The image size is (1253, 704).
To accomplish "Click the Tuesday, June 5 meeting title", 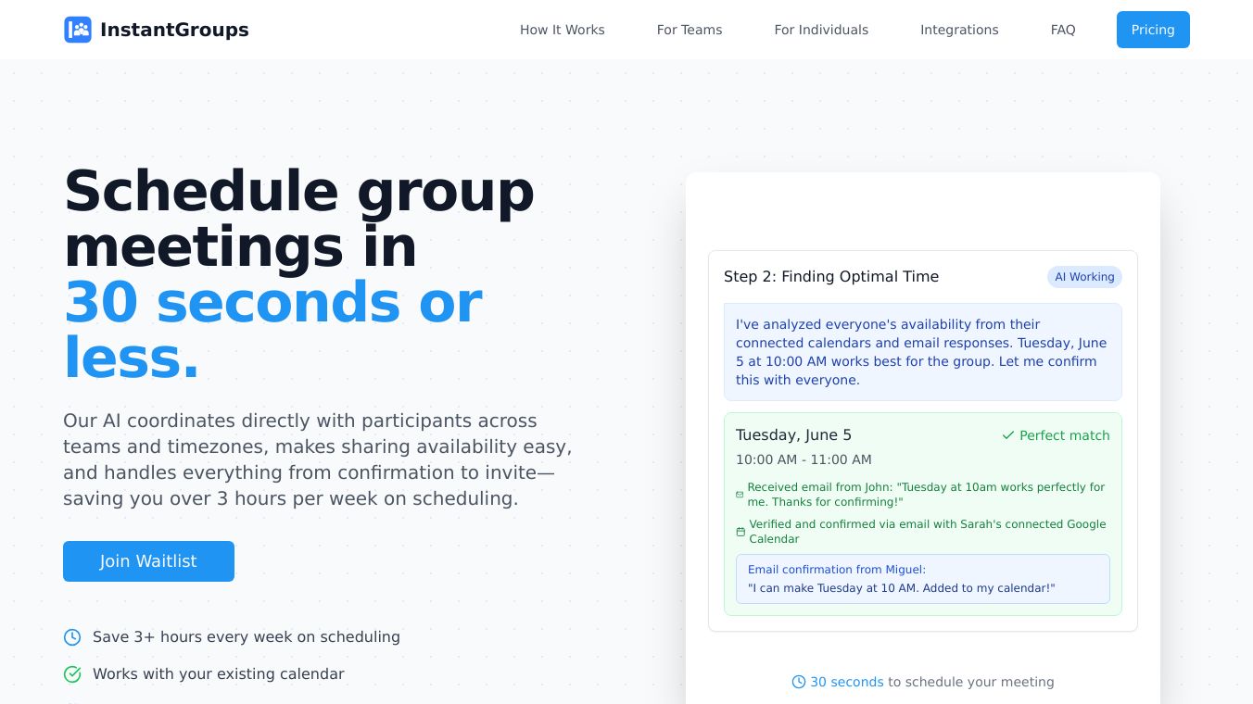I will (793, 435).
